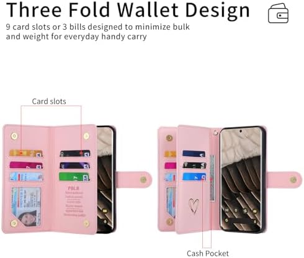This screenshot has width=304, height=258.
Task: Click the 'Three Fold Wallet Design' heading
Action: (128, 11)
